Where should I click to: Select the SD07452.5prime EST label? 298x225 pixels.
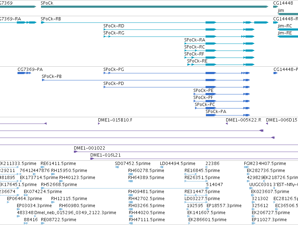133,164
